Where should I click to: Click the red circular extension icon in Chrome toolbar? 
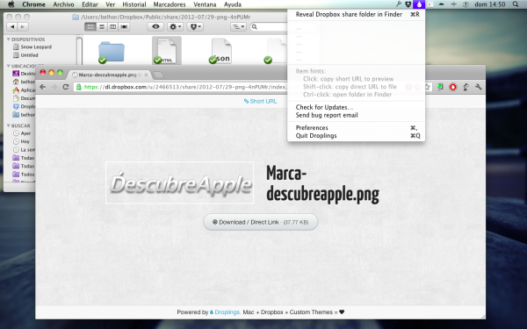click(453, 87)
